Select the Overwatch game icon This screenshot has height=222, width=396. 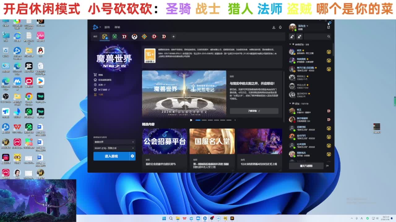tap(134, 37)
